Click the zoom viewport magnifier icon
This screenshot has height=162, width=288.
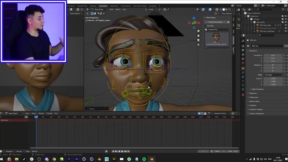(x=198, y=31)
